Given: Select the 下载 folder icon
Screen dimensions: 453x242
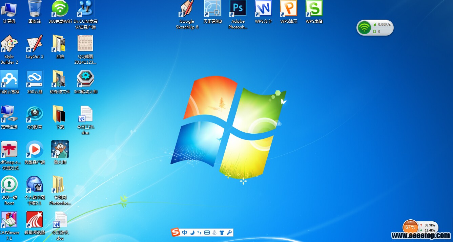Looking at the screenshot, I should coord(60,117).
